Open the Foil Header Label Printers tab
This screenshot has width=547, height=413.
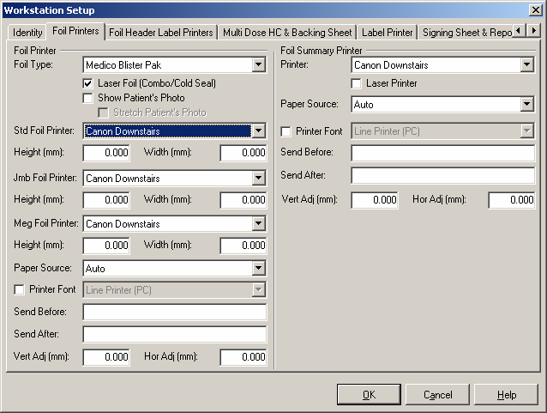(161, 33)
